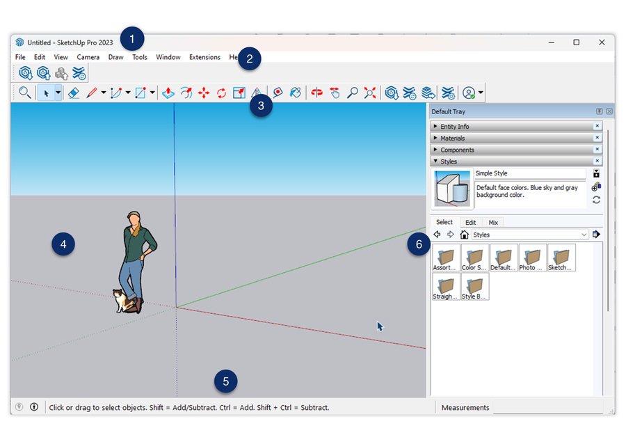Click the Pan hand tool
Viewport: 626px width, 442px height.
(335, 93)
